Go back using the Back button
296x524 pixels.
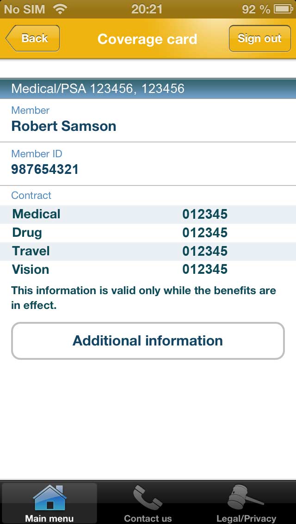pos(32,38)
